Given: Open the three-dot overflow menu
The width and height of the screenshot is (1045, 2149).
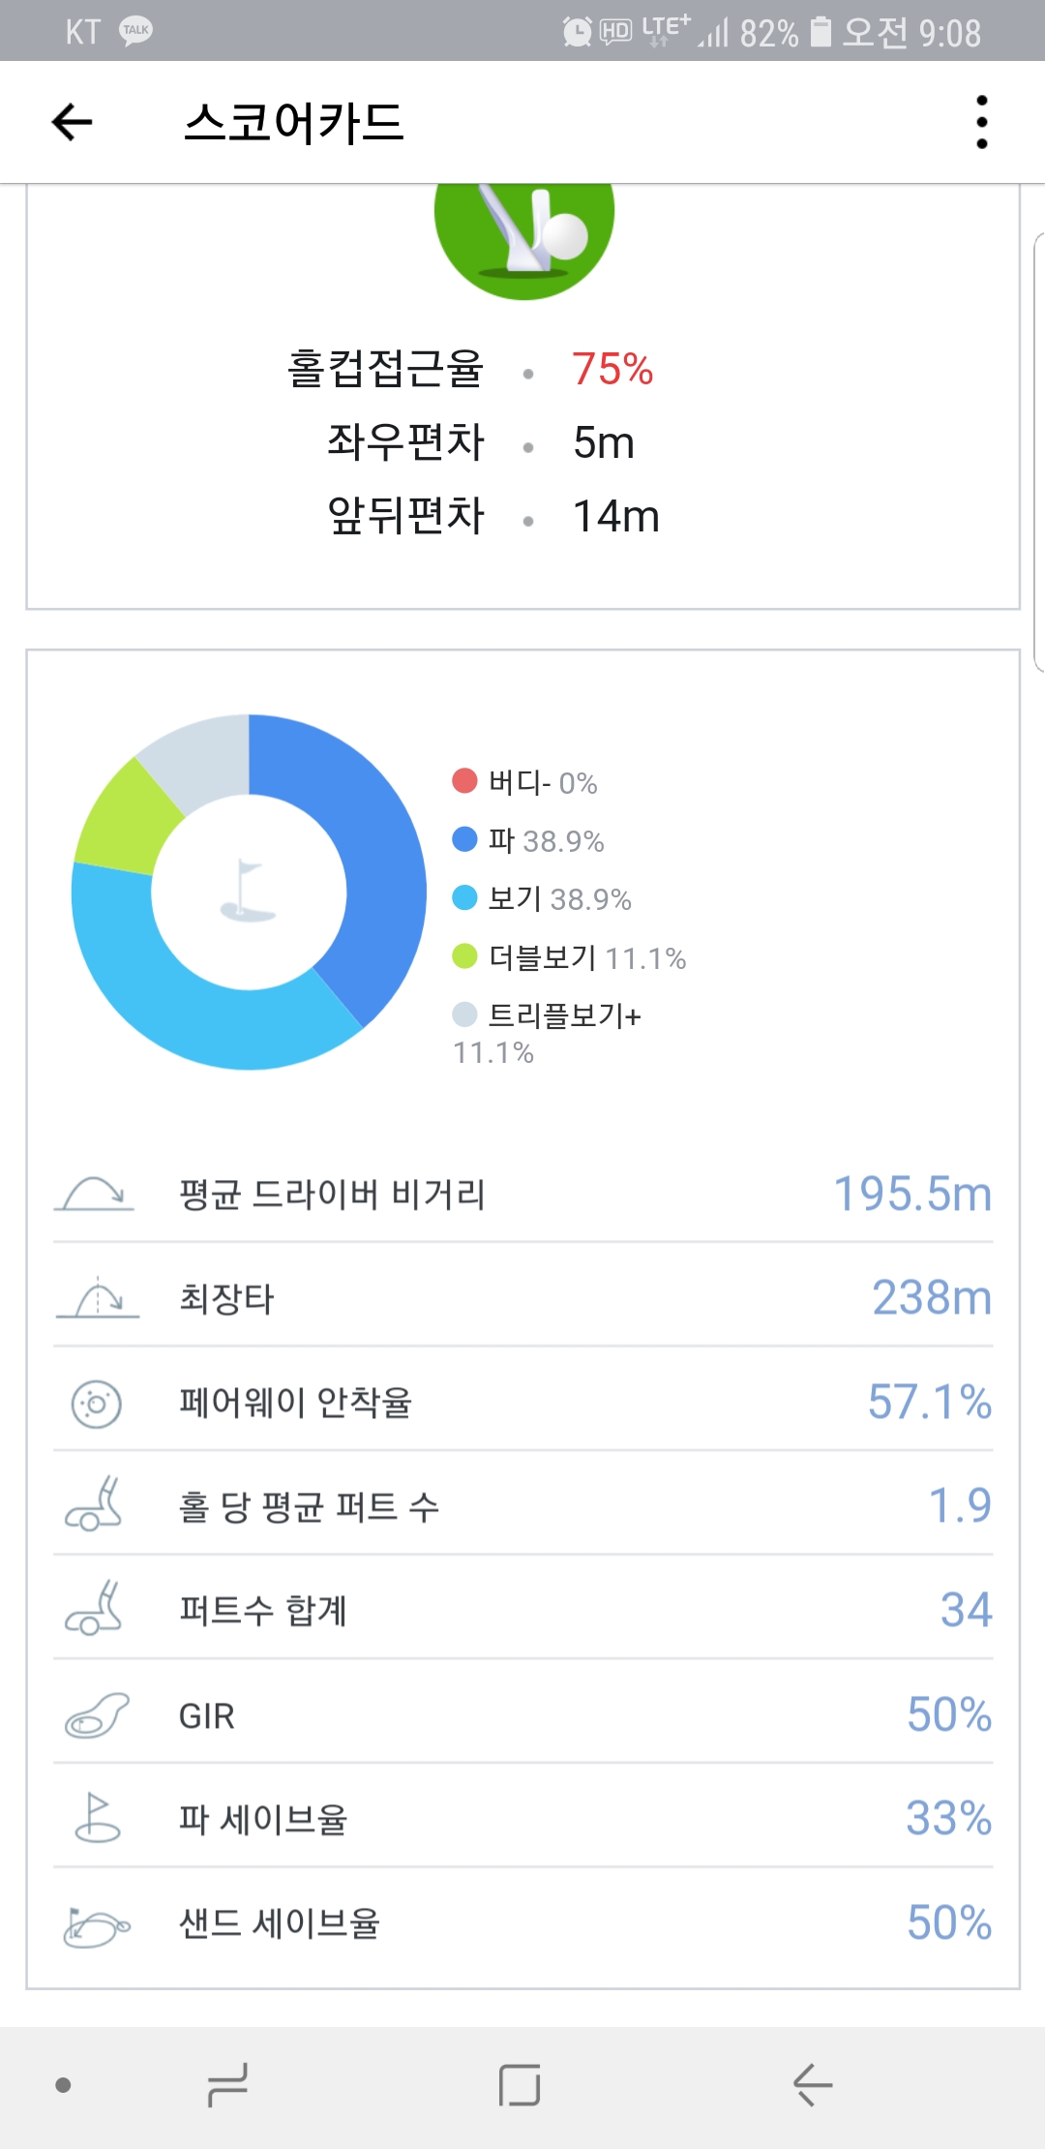Looking at the screenshot, I should coord(981,123).
